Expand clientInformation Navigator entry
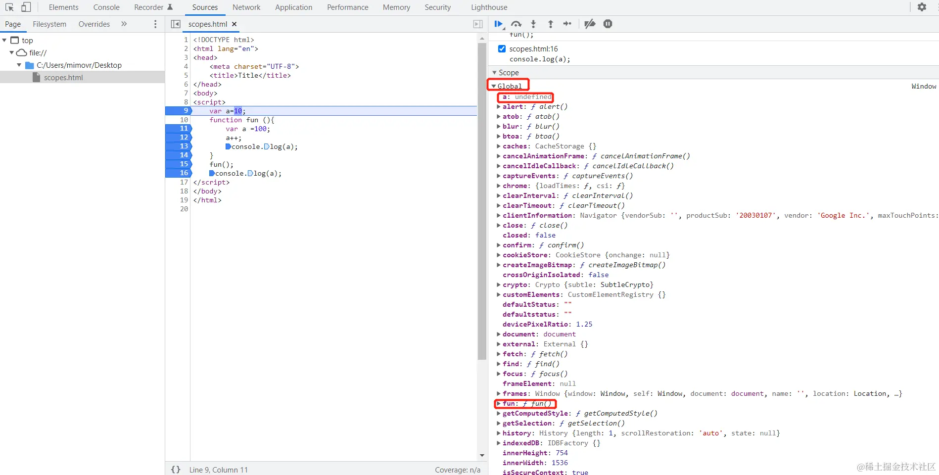The width and height of the screenshot is (939, 475). (499, 215)
